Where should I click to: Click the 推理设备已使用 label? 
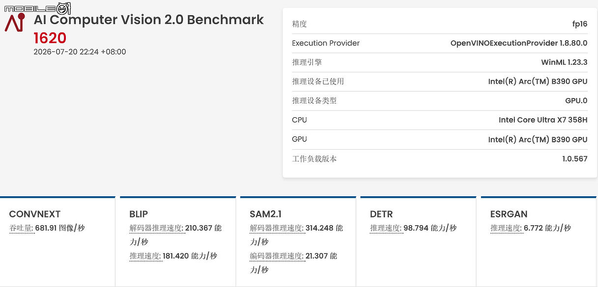point(318,81)
